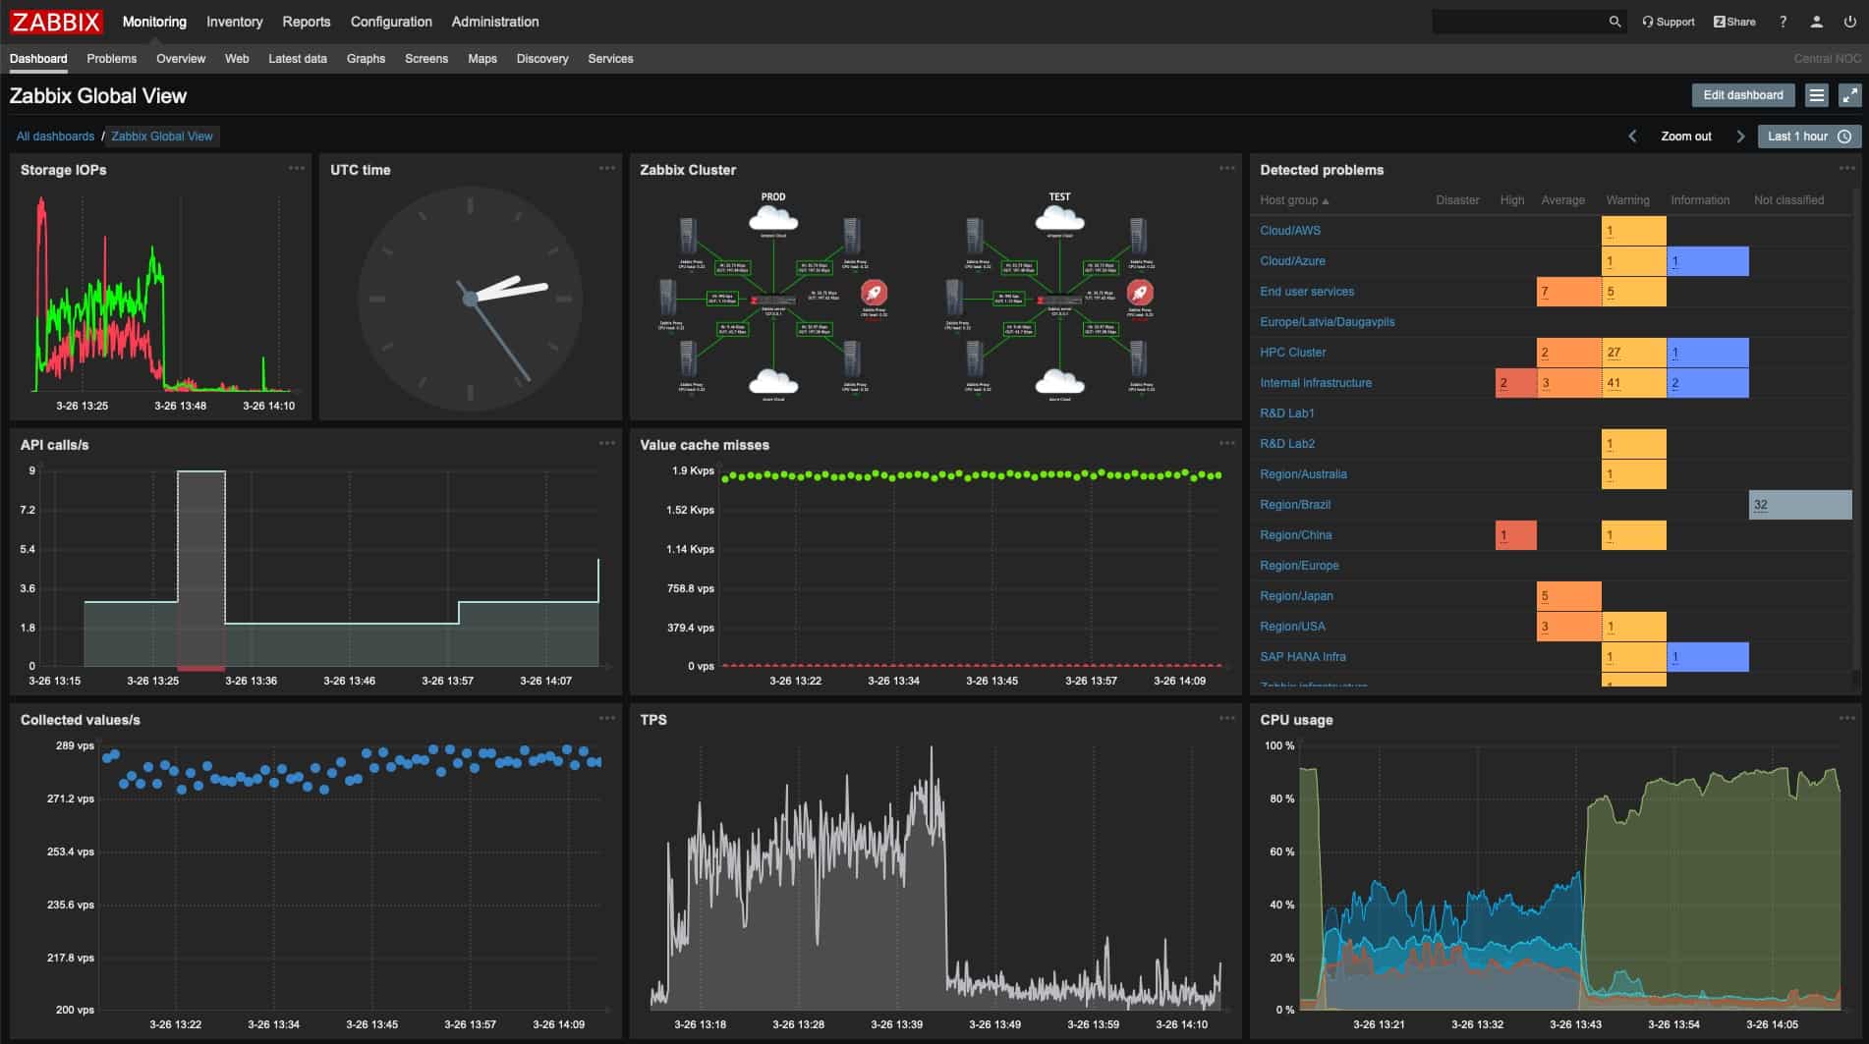Go to next time period arrow
The height and width of the screenshot is (1044, 1869).
tap(1740, 137)
